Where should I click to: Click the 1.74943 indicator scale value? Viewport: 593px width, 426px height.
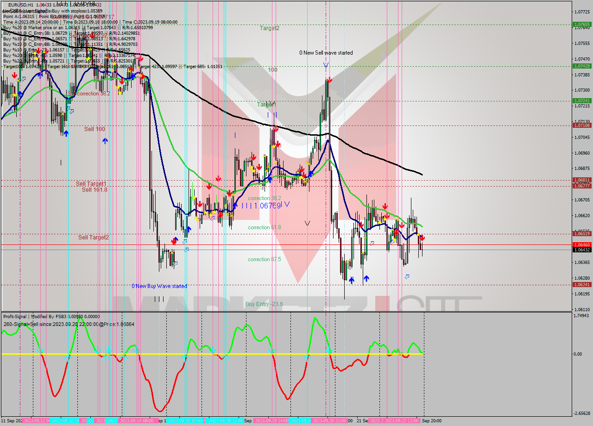click(x=582, y=315)
